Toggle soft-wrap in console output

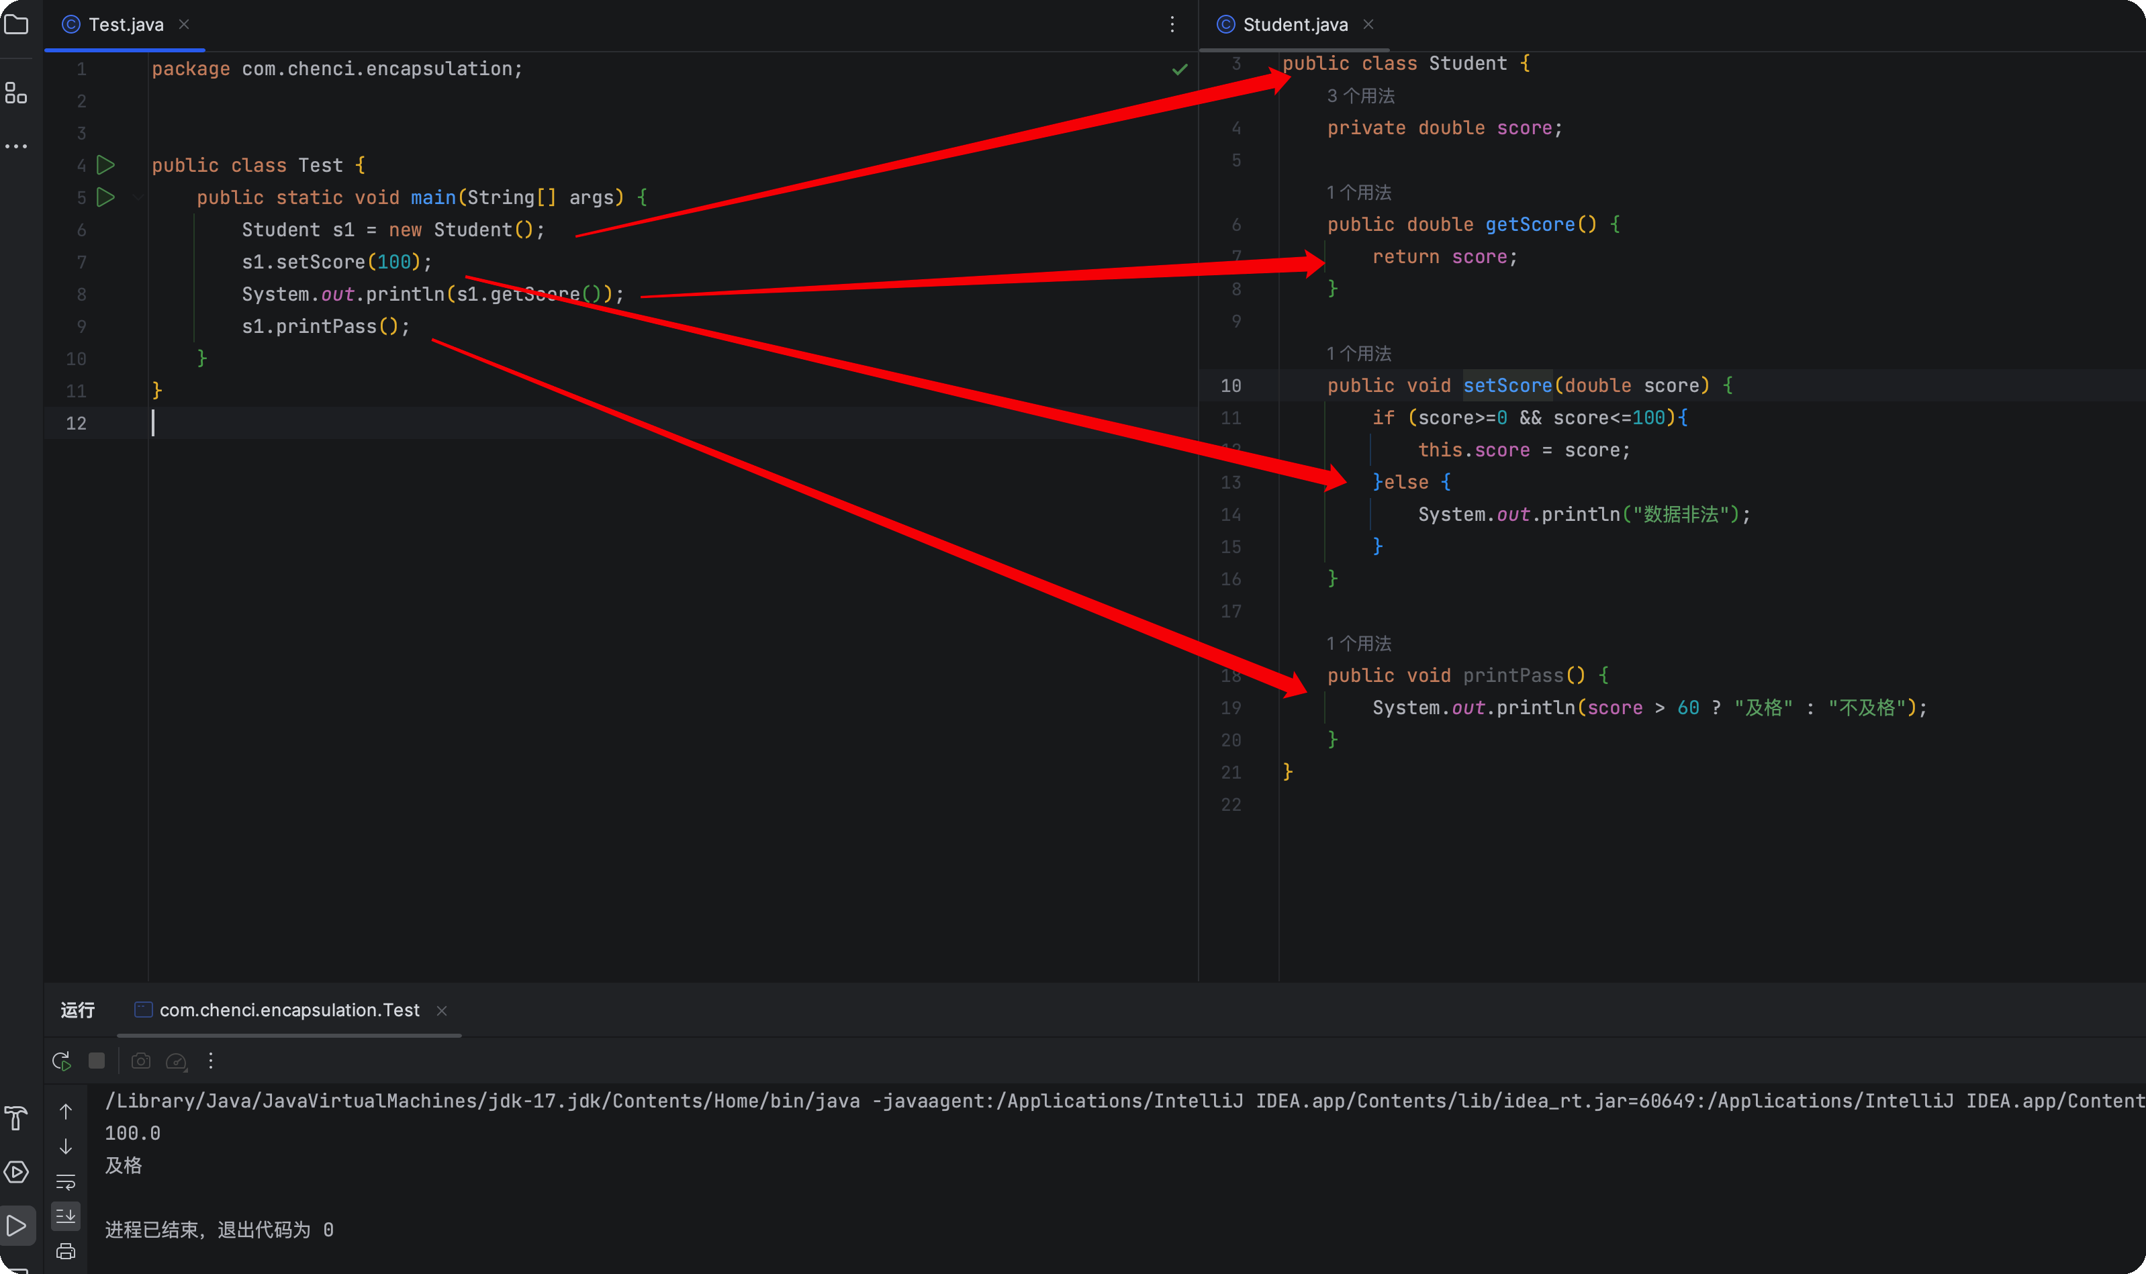tap(66, 1182)
